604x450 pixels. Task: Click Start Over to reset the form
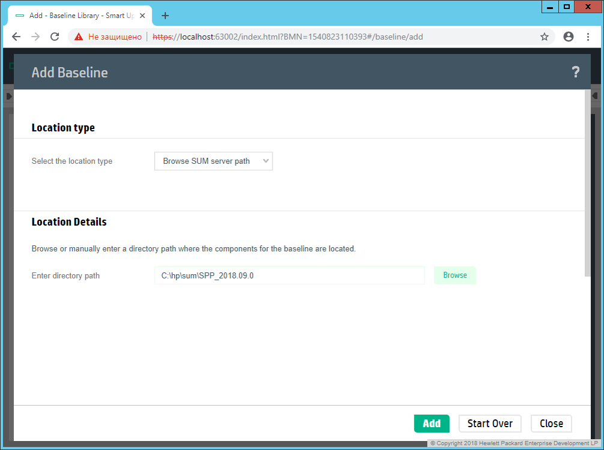point(490,424)
